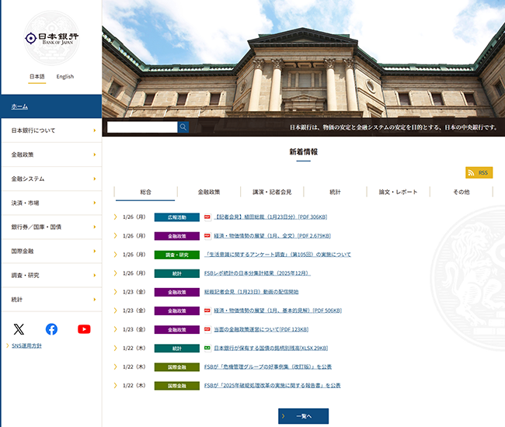Click the green 調査・研究 category tag
This screenshot has width=505, height=427.
pyautogui.click(x=177, y=255)
